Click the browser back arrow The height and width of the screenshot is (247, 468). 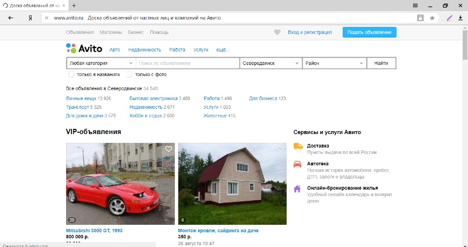click(x=11, y=18)
